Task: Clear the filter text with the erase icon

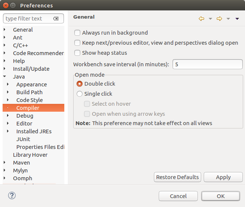Action: click(56, 19)
